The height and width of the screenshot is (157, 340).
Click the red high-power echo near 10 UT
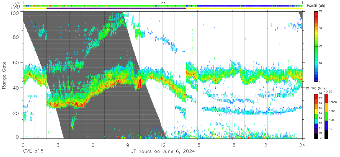coord(139,82)
